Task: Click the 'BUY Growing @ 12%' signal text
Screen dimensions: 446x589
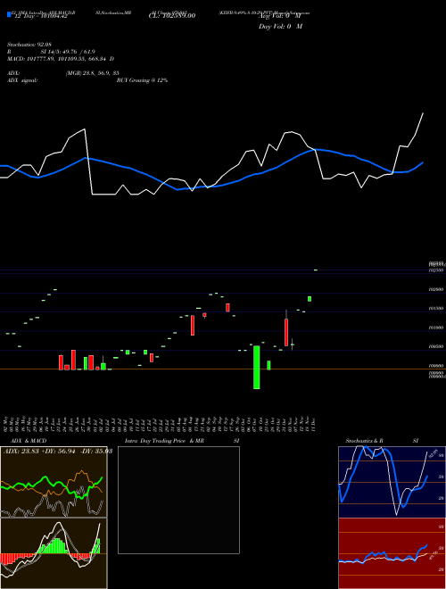Action: tap(142, 80)
